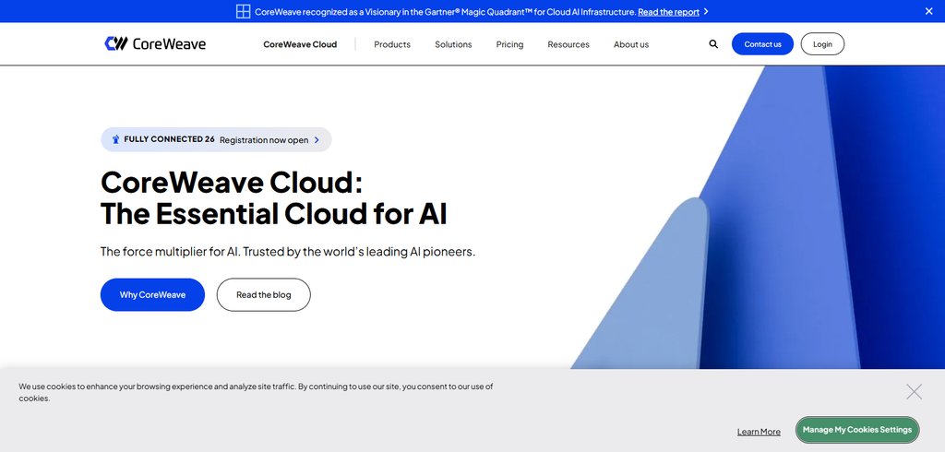
Task: Open the Read the report link
Action: tap(669, 11)
